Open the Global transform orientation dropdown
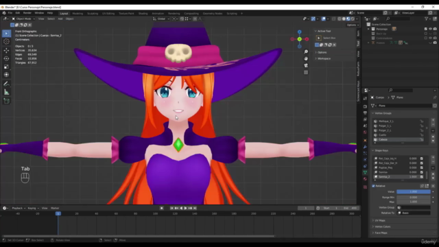 pyautogui.click(x=161, y=19)
